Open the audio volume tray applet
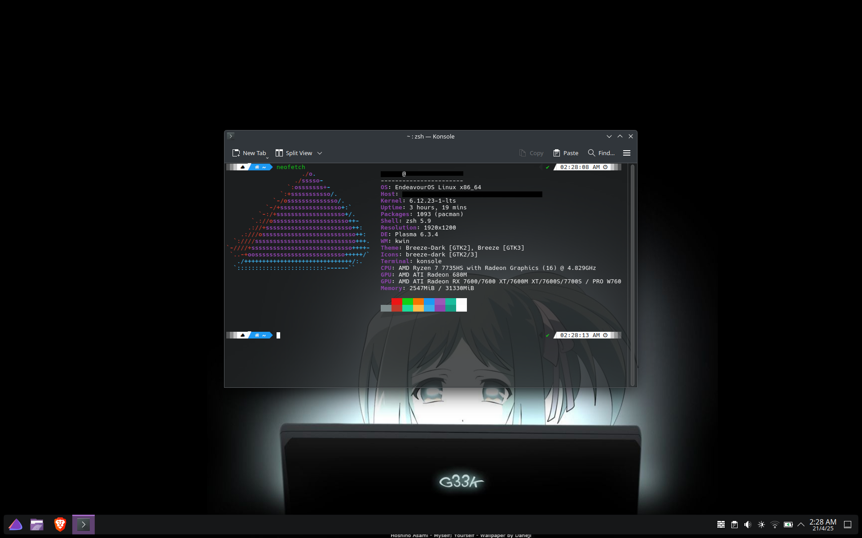This screenshot has height=538, width=862. tap(748, 525)
